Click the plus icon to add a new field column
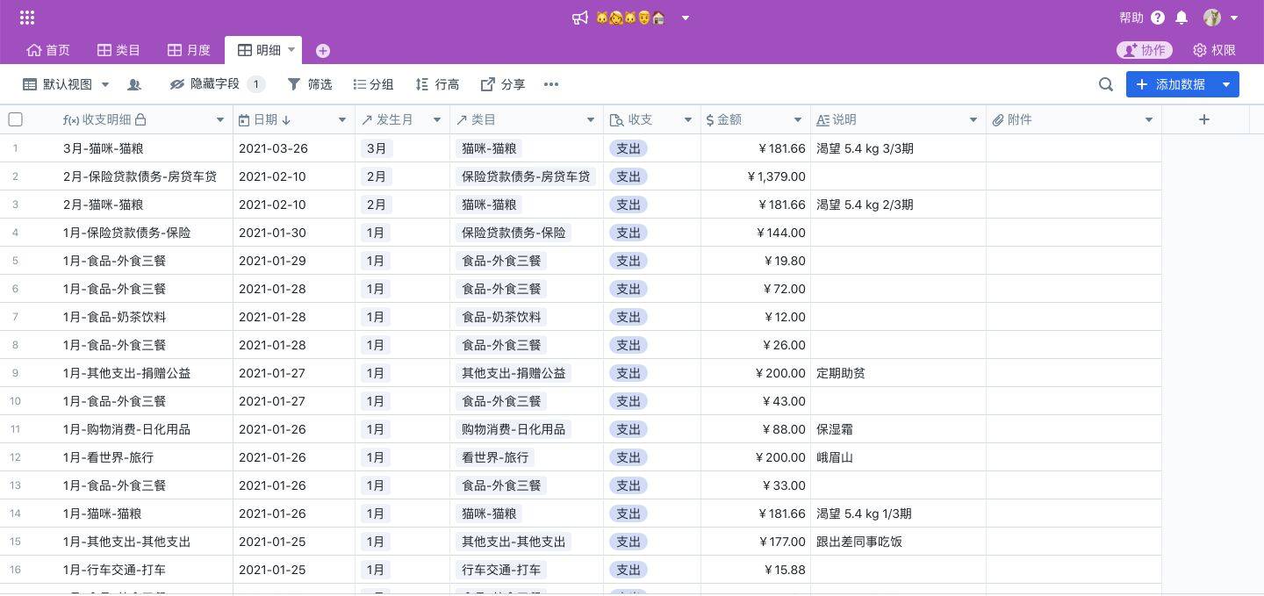1264x596 pixels. pyautogui.click(x=1203, y=119)
